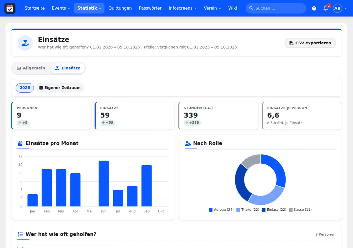Click the people icon beside Nach Rolle

click(188, 143)
